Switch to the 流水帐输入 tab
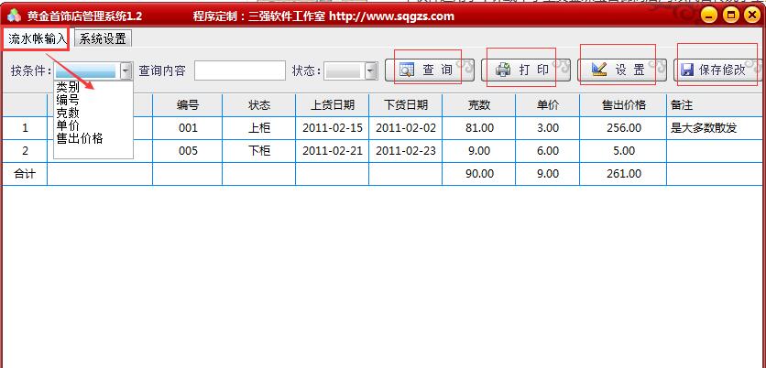Image resolution: width=766 pixels, height=368 pixels. point(37,38)
